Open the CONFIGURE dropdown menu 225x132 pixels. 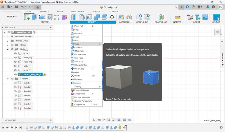pos(143,22)
